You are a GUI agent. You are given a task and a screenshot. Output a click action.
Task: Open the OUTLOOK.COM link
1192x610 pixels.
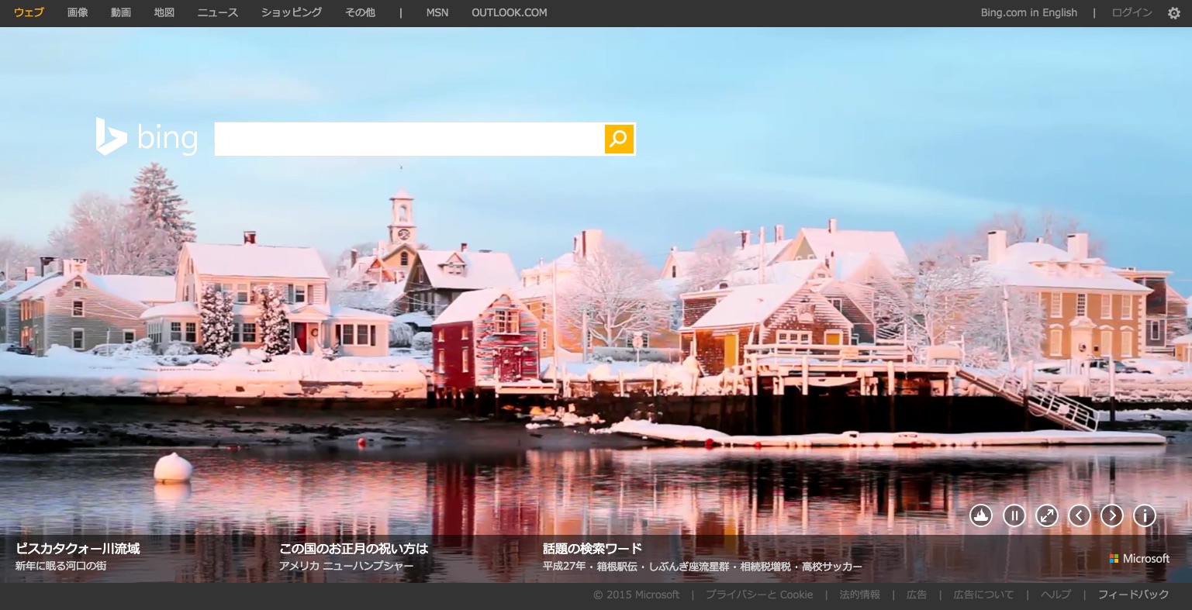(509, 12)
